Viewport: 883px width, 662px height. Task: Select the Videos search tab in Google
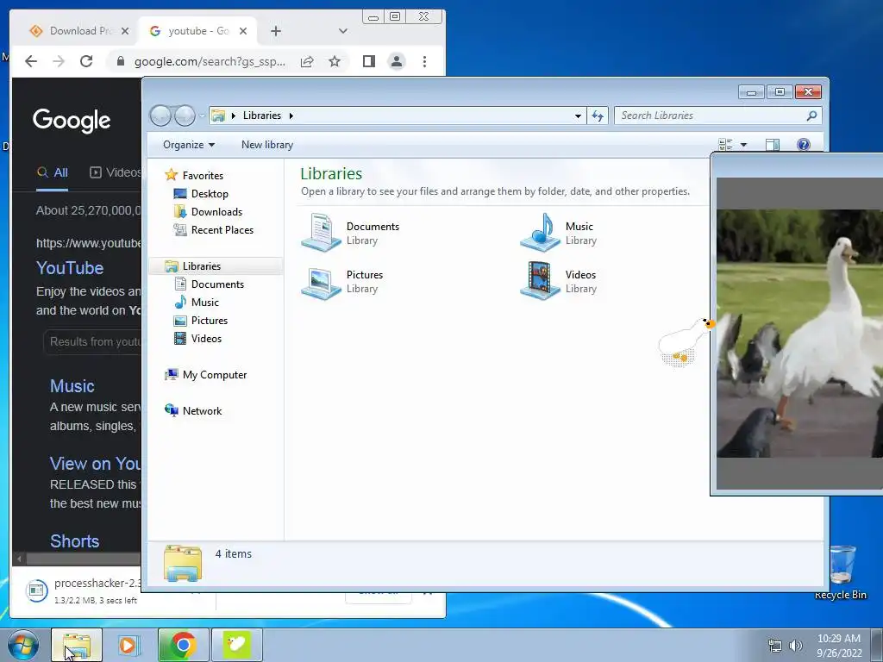[115, 172]
